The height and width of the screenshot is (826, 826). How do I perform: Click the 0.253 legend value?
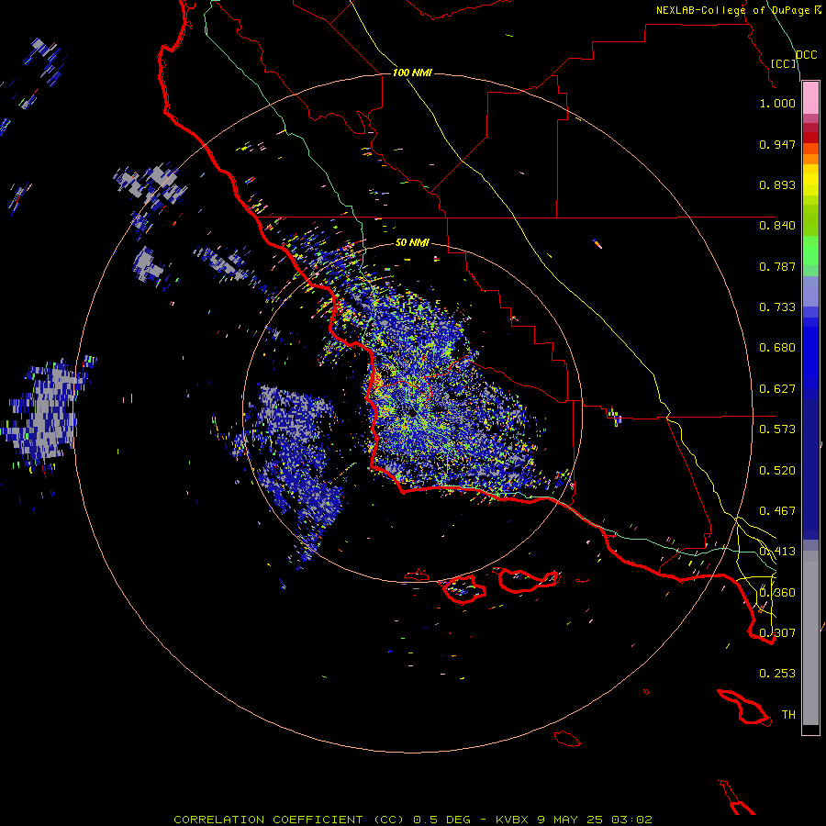point(777,674)
